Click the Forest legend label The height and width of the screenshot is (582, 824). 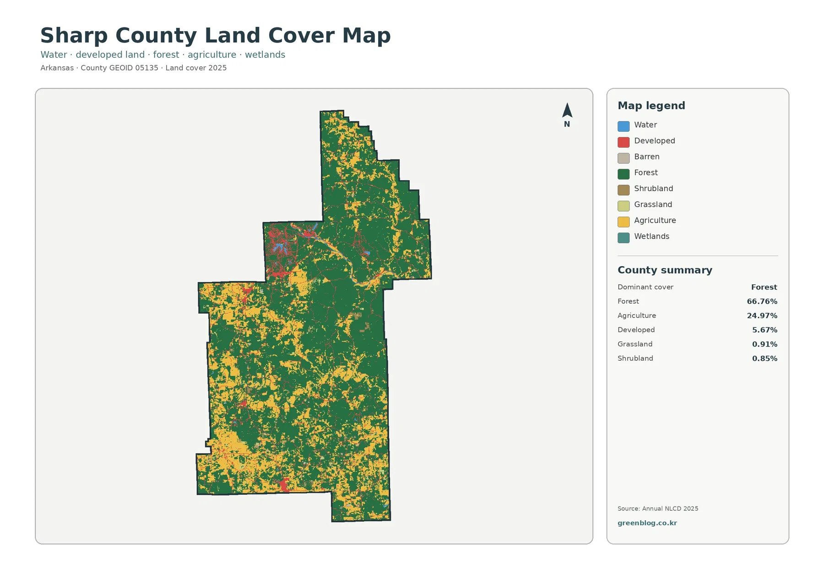click(646, 172)
